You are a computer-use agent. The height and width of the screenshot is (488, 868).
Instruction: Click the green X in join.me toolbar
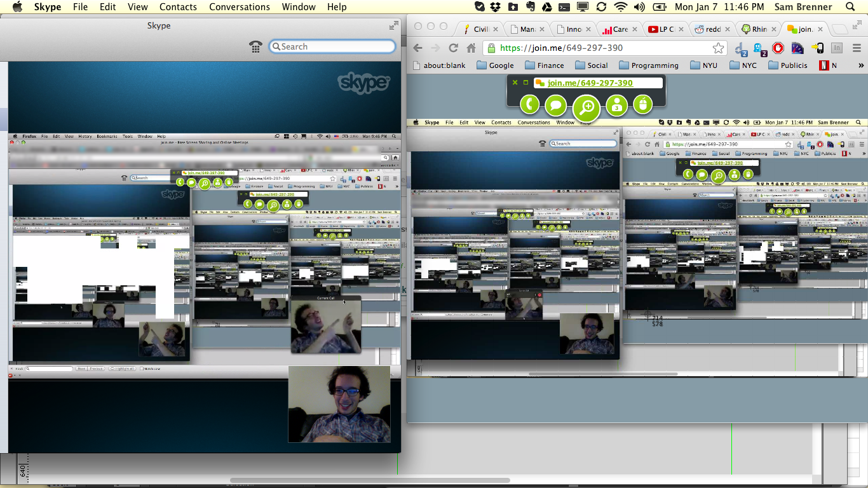pos(515,83)
